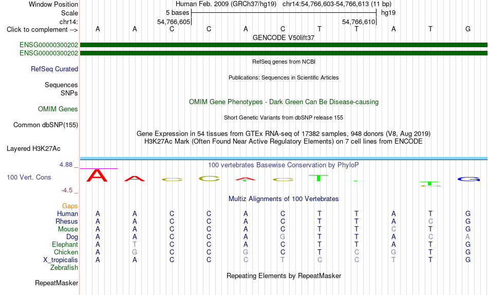
Task: Click '100 vertebrates Basewise Conservation by PhyloP' title
Action: tap(284, 165)
